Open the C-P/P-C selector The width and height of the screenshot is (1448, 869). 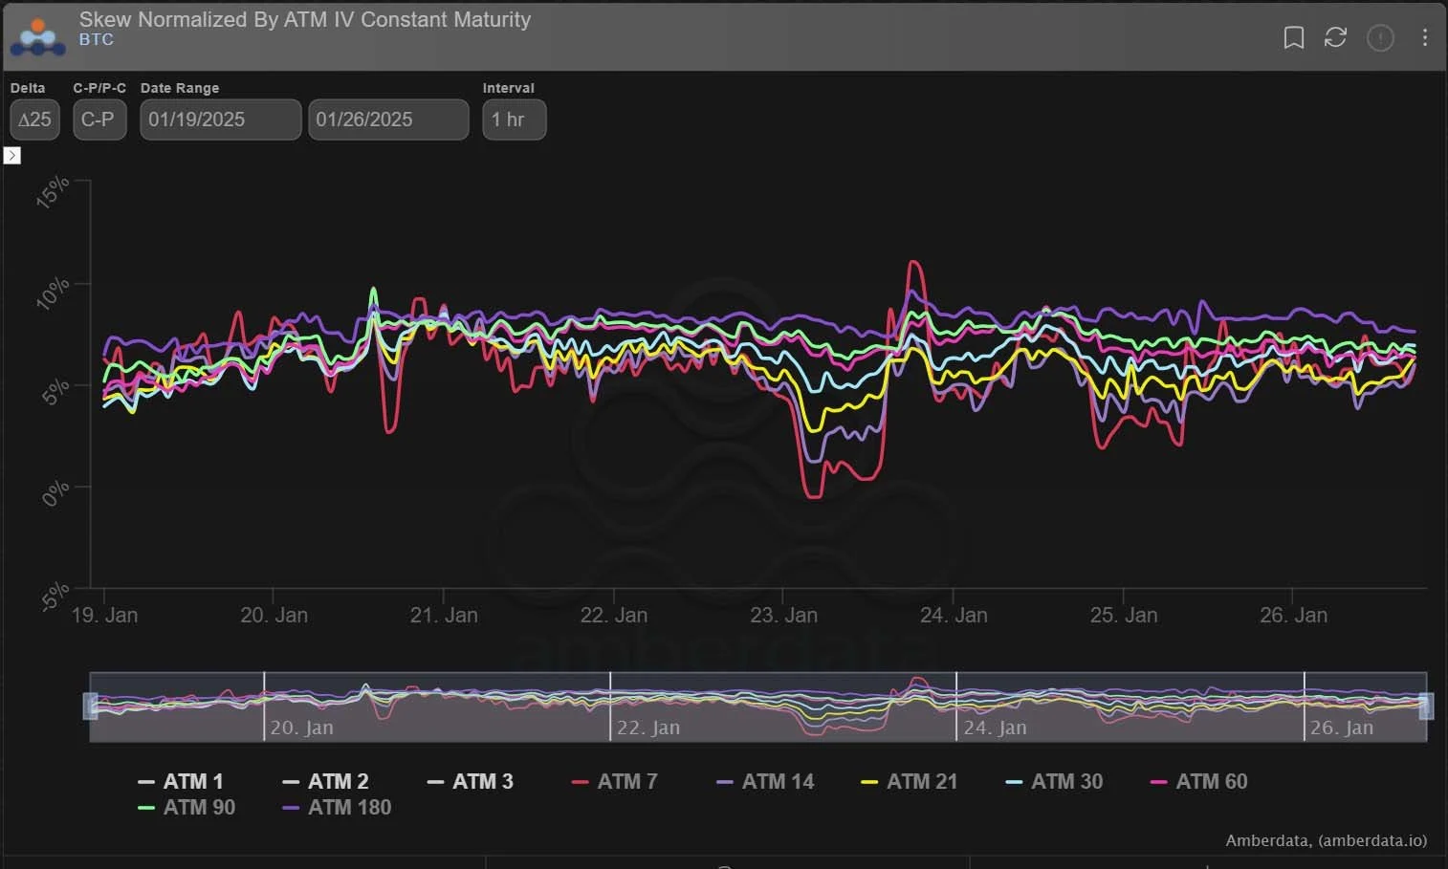tap(99, 119)
